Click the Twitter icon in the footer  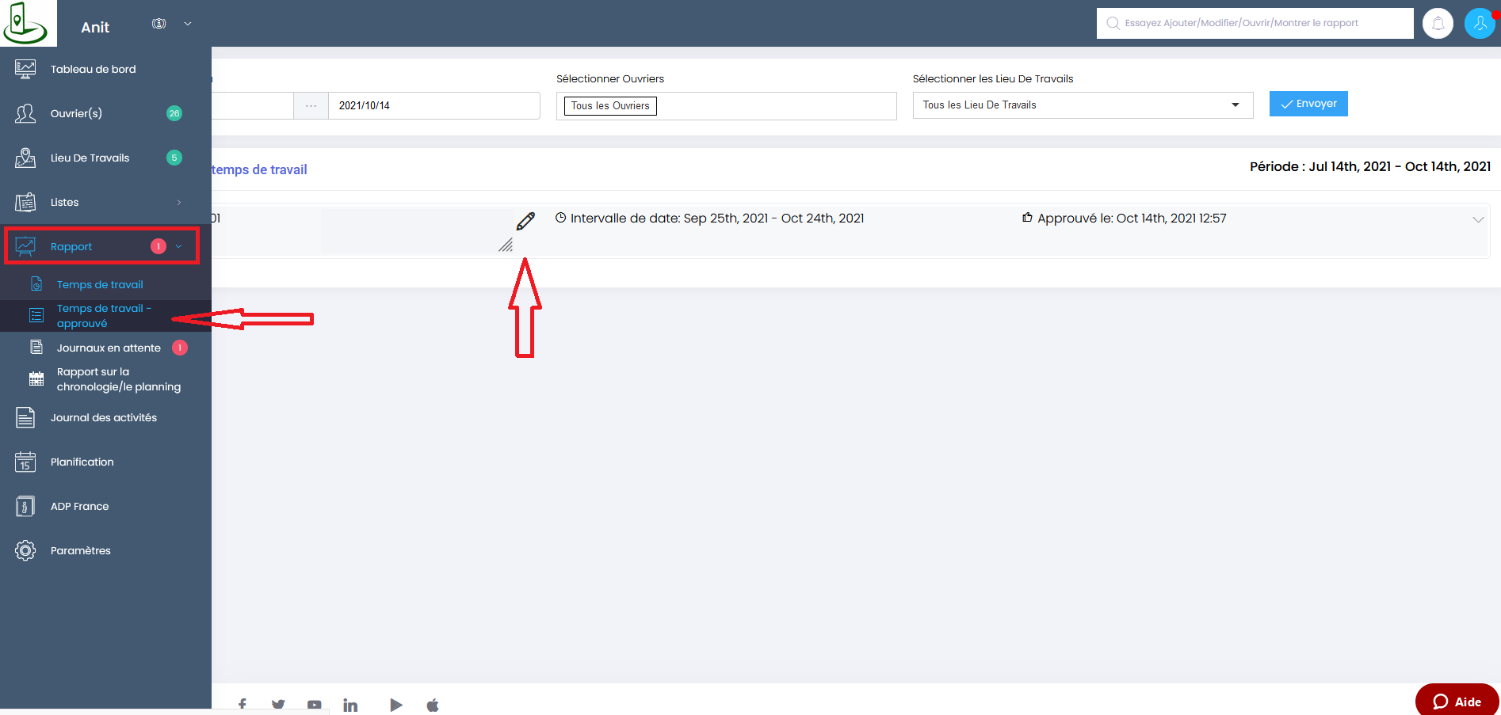[278, 705]
